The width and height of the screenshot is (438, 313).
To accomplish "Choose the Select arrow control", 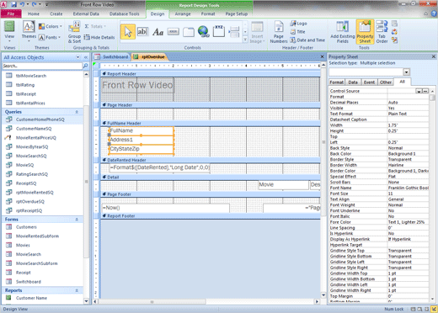I will [x=128, y=32].
